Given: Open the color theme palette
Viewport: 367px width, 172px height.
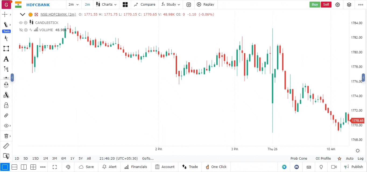Looking at the screenshot, I should click(x=68, y=167).
